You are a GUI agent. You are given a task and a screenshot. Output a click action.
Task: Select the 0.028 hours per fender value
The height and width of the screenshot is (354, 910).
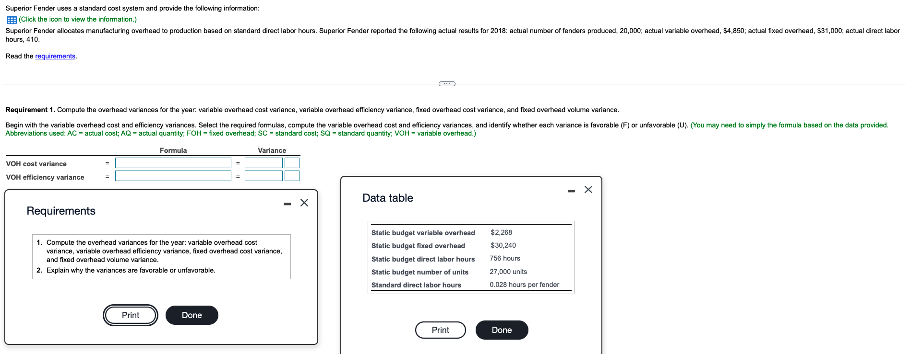click(524, 285)
